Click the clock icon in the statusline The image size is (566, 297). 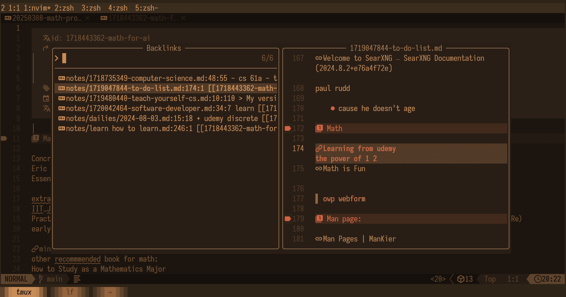tap(538, 279)
